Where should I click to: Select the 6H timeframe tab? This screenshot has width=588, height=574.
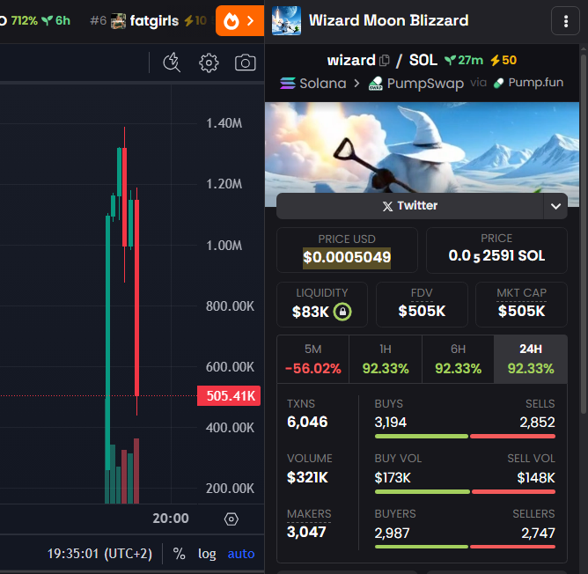tap(458, 359)
